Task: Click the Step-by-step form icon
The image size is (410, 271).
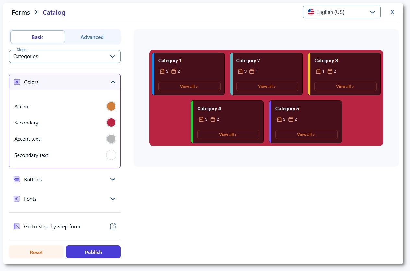Action: coord(17,227)
